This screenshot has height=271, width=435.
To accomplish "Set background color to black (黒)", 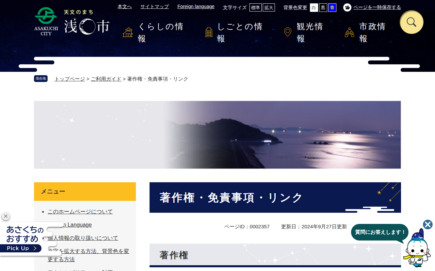I will pos(323,7).
